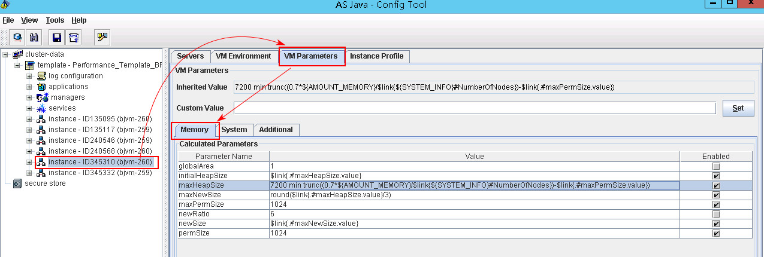Viewport: 764px width, 257px height.
Task: Click the instance ID240568 network icon
Action: tap(41, 151)
